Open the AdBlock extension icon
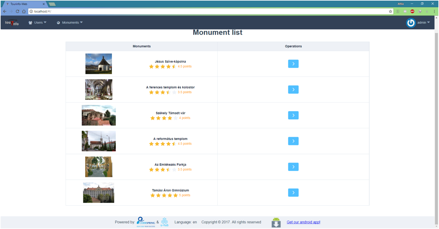Screen dimensions: 439x229 (412, 11)
